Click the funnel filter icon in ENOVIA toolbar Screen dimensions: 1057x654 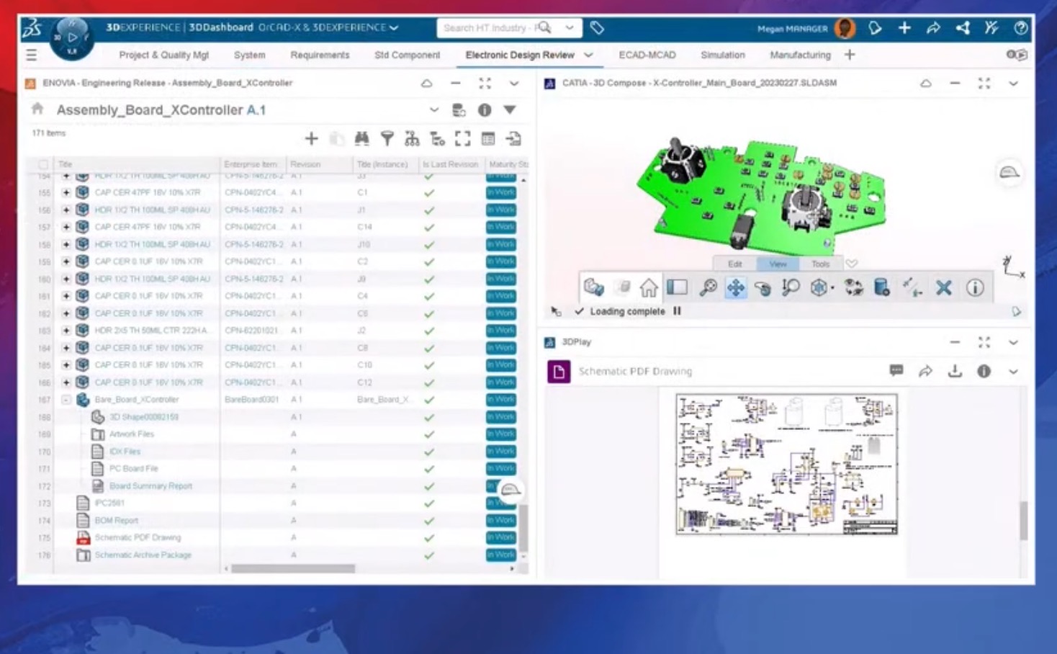(x=387, y=138)
